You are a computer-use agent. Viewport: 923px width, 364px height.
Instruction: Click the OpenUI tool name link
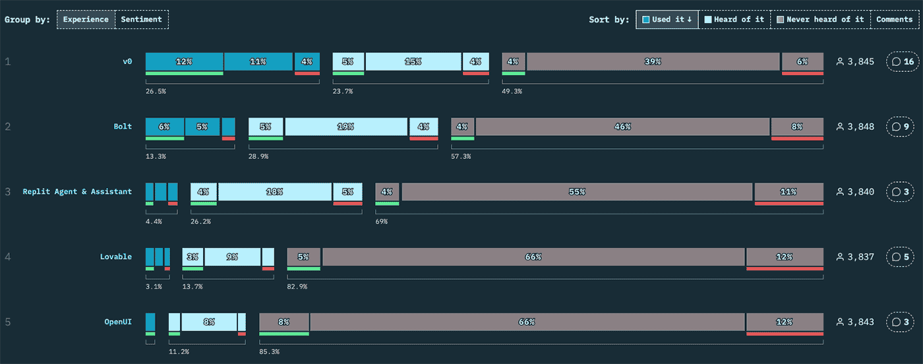click(x=118, y=322)
